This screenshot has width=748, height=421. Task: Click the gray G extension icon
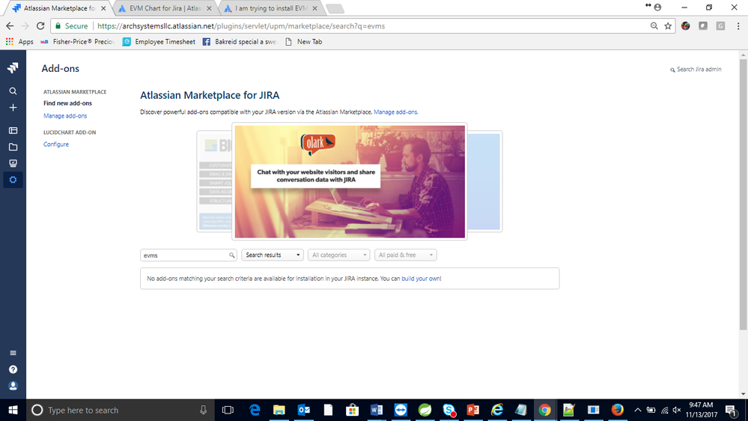720,26
